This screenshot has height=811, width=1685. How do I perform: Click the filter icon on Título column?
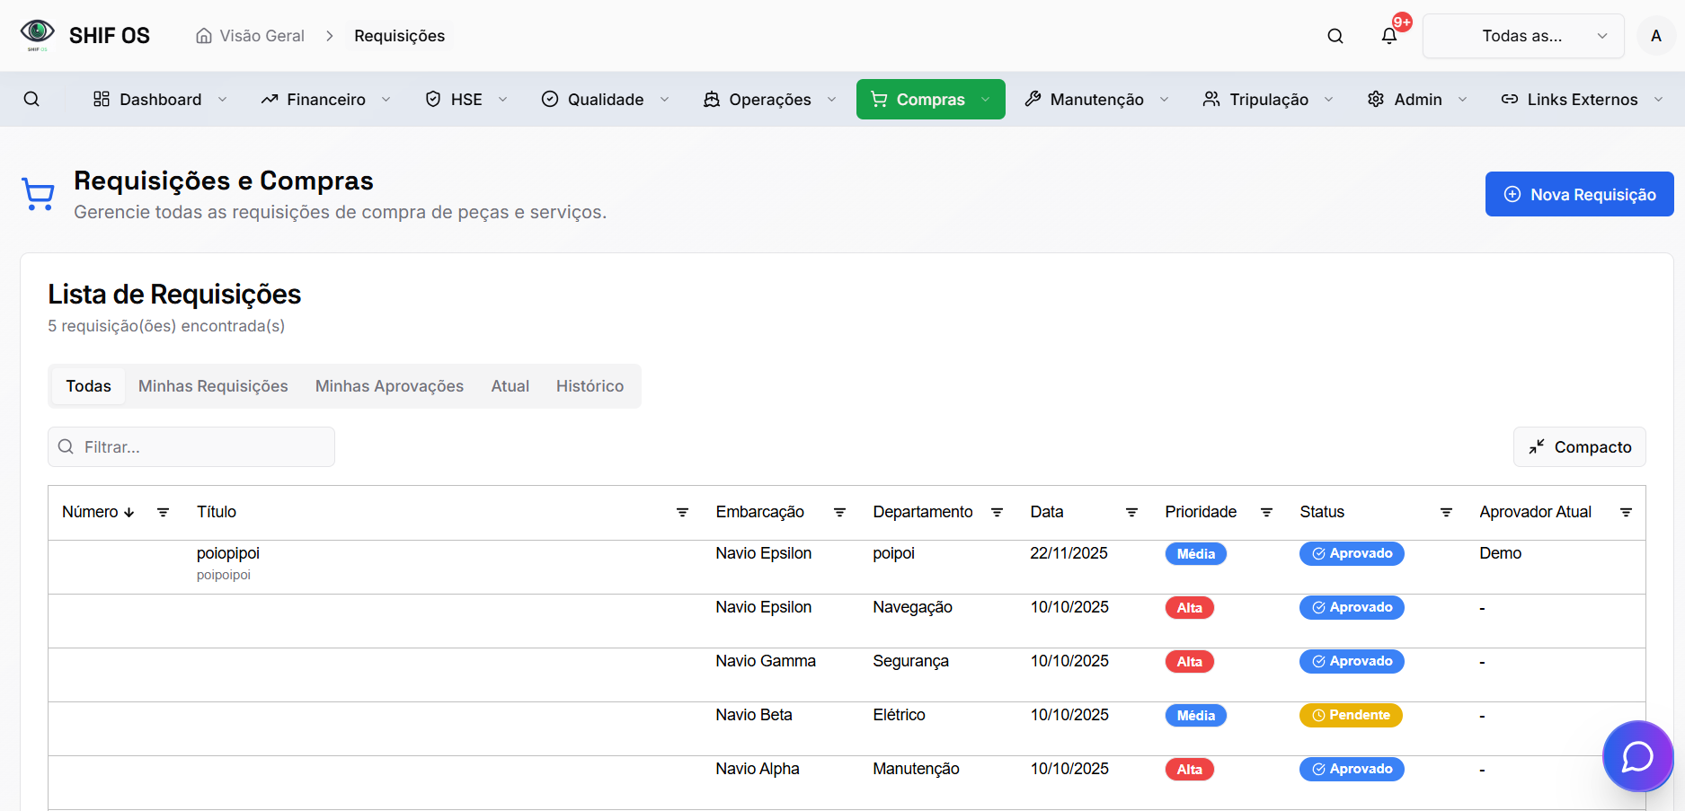click(x=682, y=512)
